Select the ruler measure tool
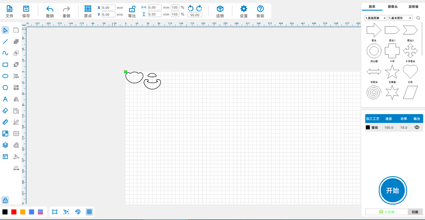This screenshot has width=425, height=220. click(5, 122)
